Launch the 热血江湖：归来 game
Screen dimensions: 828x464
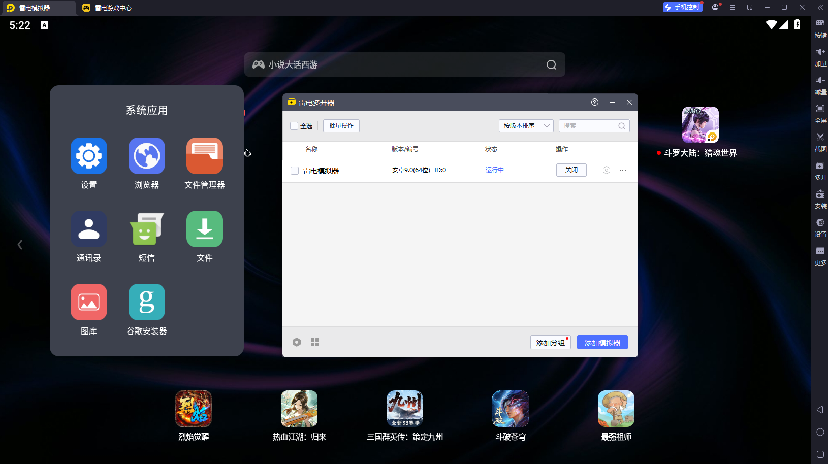click(299, 409)
